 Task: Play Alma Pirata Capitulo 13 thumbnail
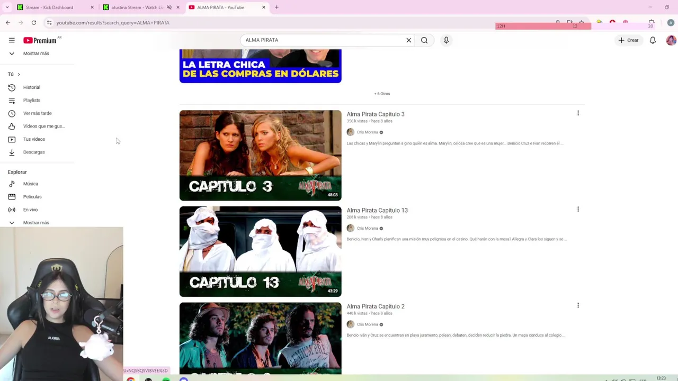(x=260, y=251)
